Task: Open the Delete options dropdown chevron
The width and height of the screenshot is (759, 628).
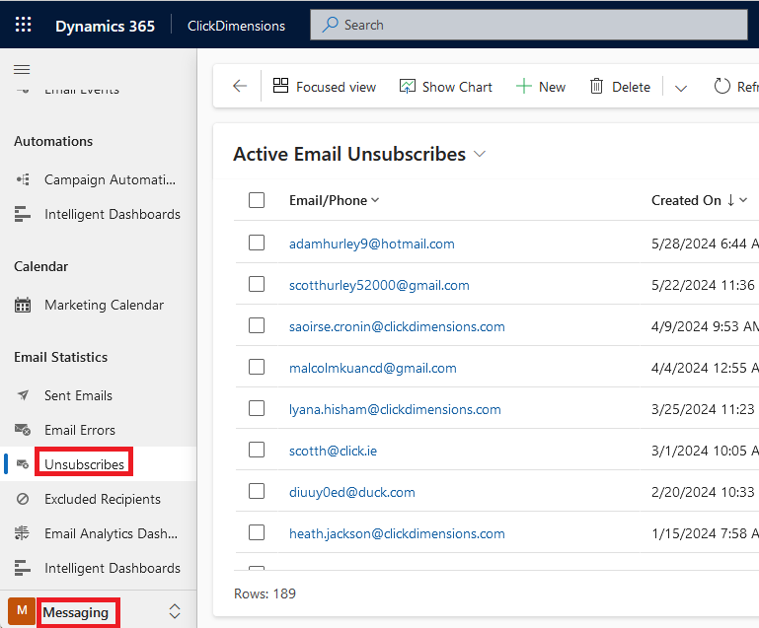Action: pyautogui.click(x=680, y=88)
